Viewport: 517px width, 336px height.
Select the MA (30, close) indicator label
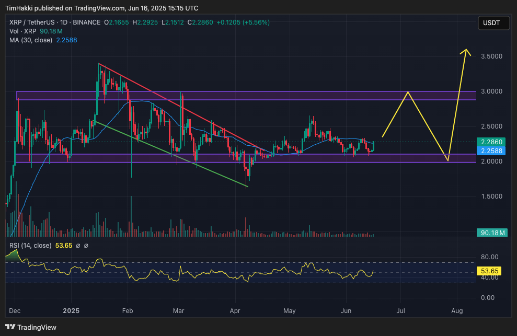click(31, 40)
